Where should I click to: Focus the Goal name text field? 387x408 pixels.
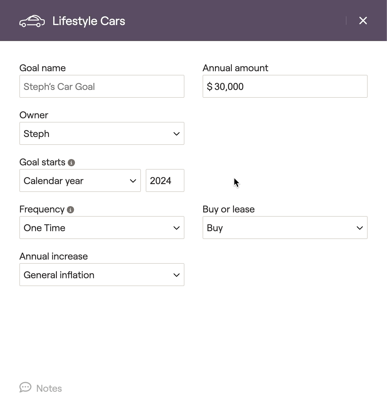point(102,86)
